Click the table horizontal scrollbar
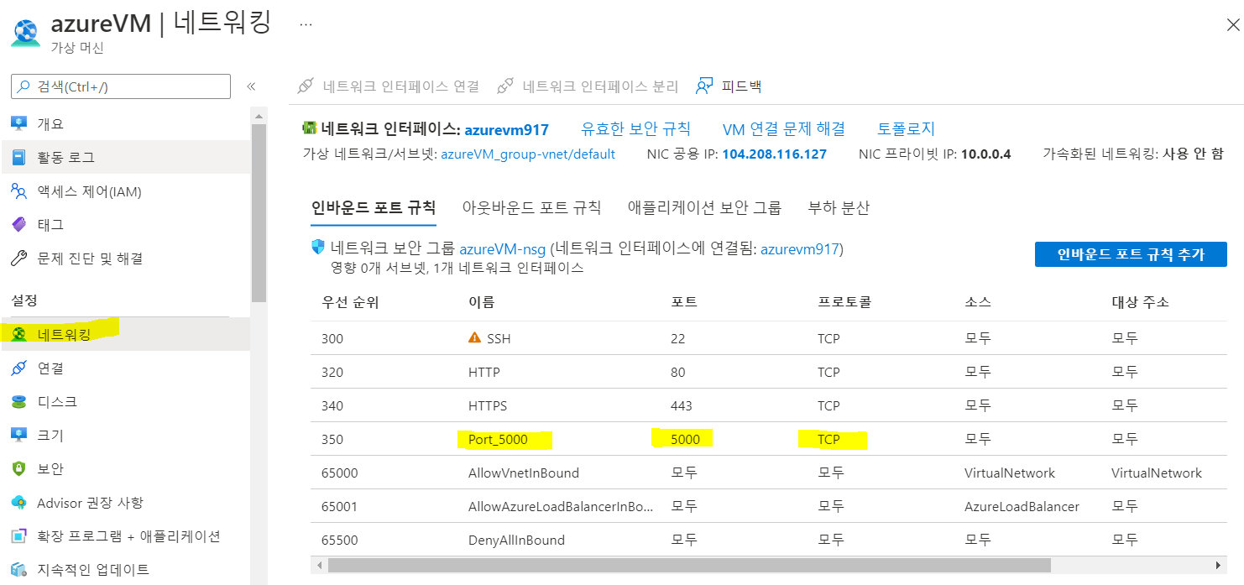 pyautogui.click(x=688, y=565)
